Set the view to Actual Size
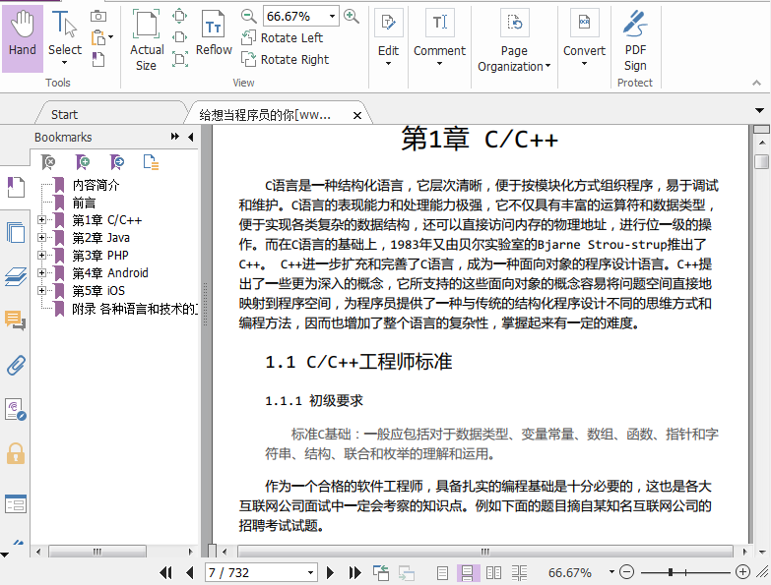 point(147,40)
